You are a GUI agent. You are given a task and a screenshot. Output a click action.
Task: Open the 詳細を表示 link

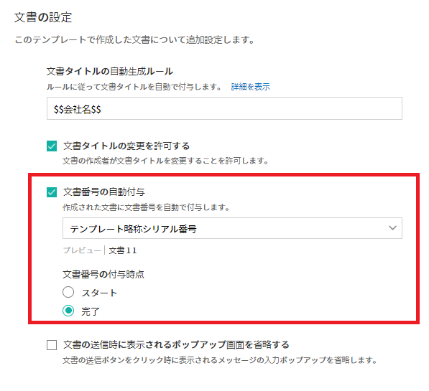pos(250,87)
